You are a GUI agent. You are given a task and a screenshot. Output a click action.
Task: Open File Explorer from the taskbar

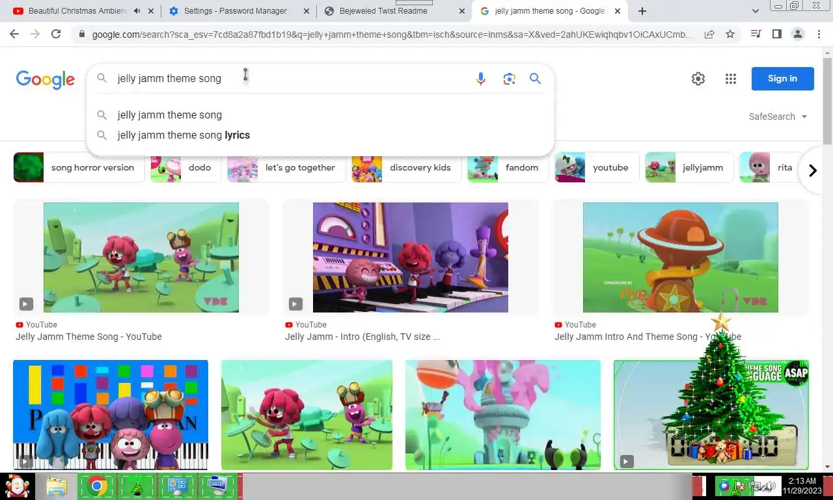point(57,486)
